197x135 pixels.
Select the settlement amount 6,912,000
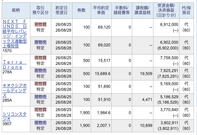[x=169, y=25]
